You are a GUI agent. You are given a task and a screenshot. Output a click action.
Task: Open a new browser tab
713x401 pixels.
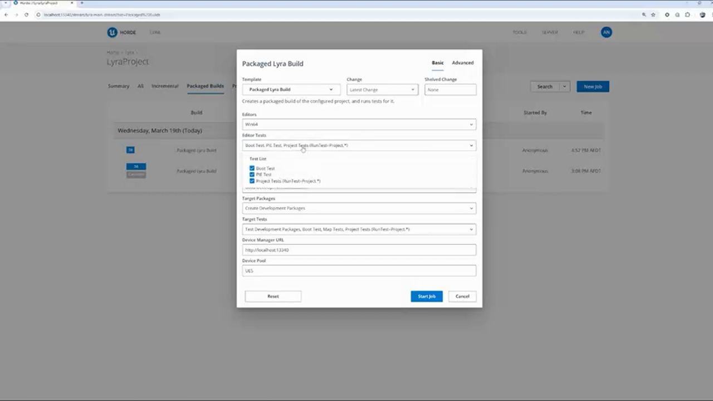[x=81, y=3]
